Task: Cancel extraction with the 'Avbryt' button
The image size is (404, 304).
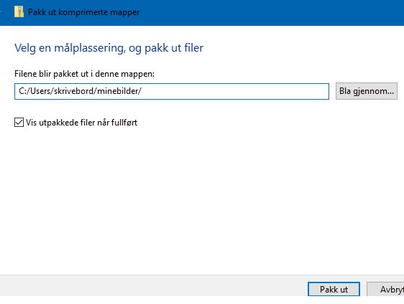Action: pyautogui.click(x=386, y=290)
